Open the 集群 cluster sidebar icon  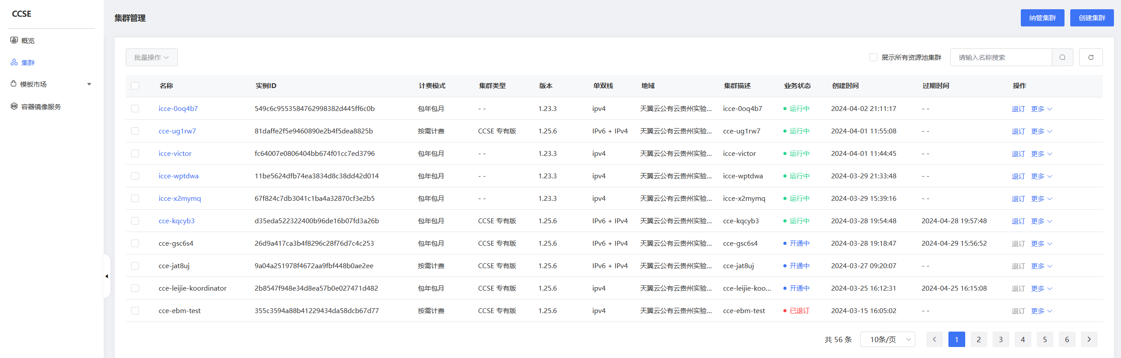[14, 63]
